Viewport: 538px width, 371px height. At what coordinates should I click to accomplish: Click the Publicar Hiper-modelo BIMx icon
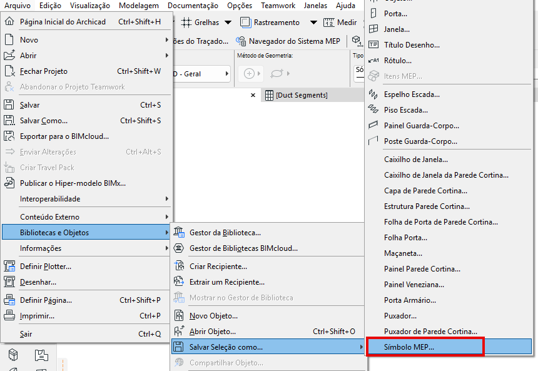click(x=9, y=183)
